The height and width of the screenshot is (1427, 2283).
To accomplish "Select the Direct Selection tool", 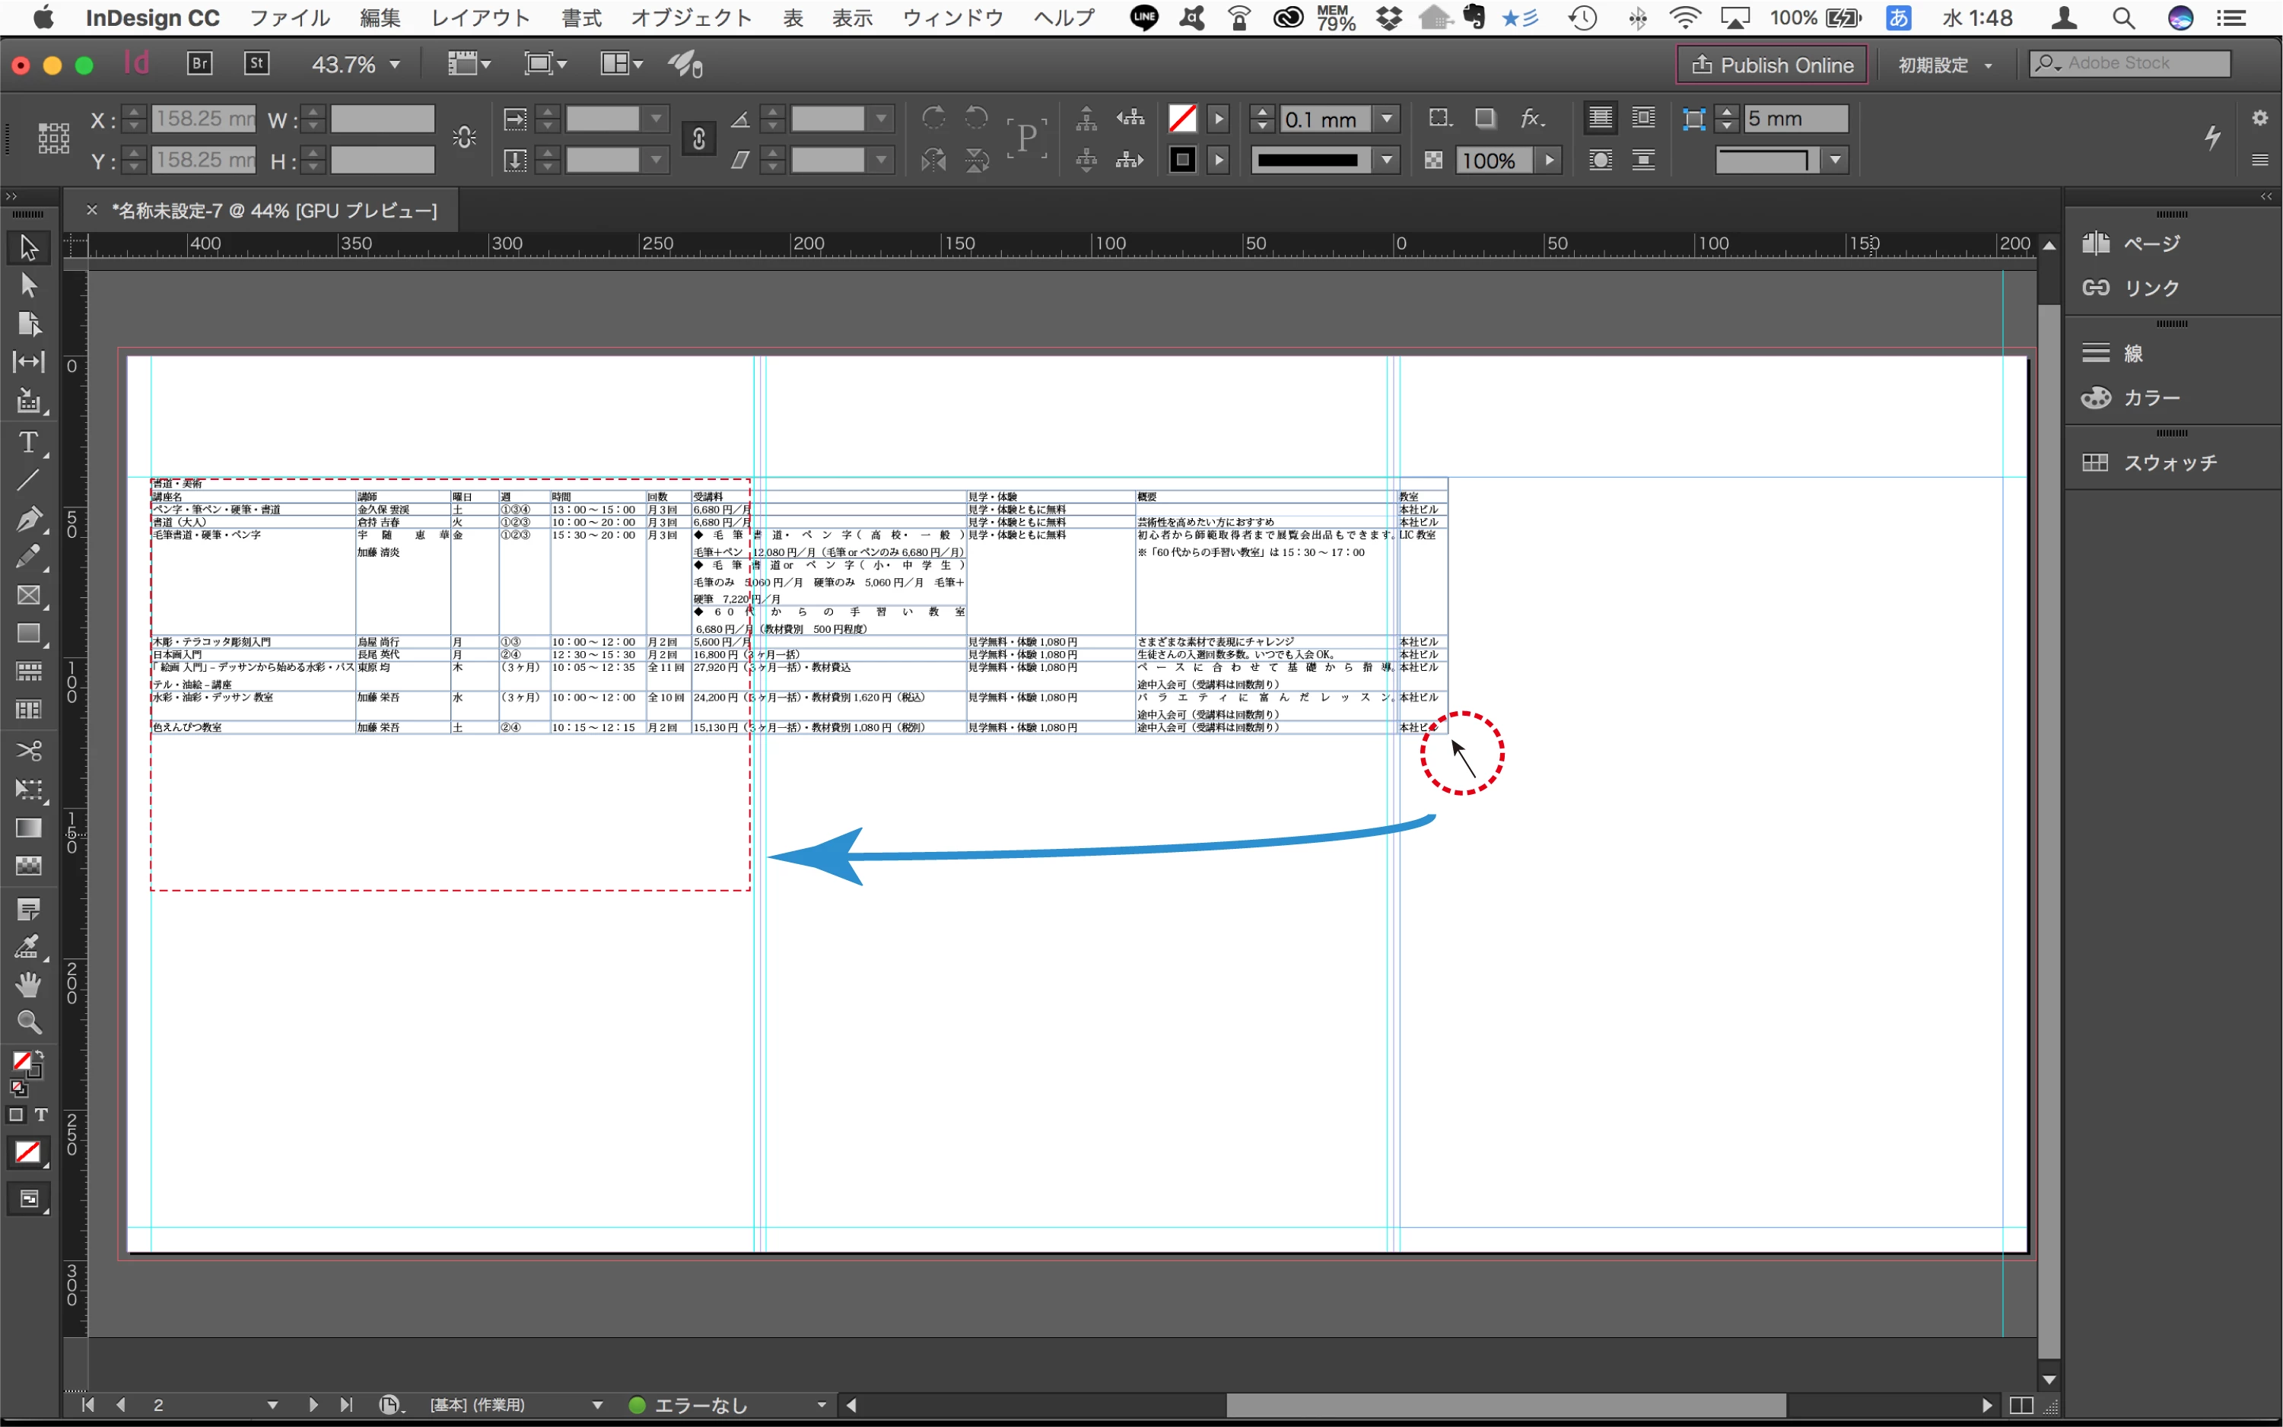I will tap(28, 285).
